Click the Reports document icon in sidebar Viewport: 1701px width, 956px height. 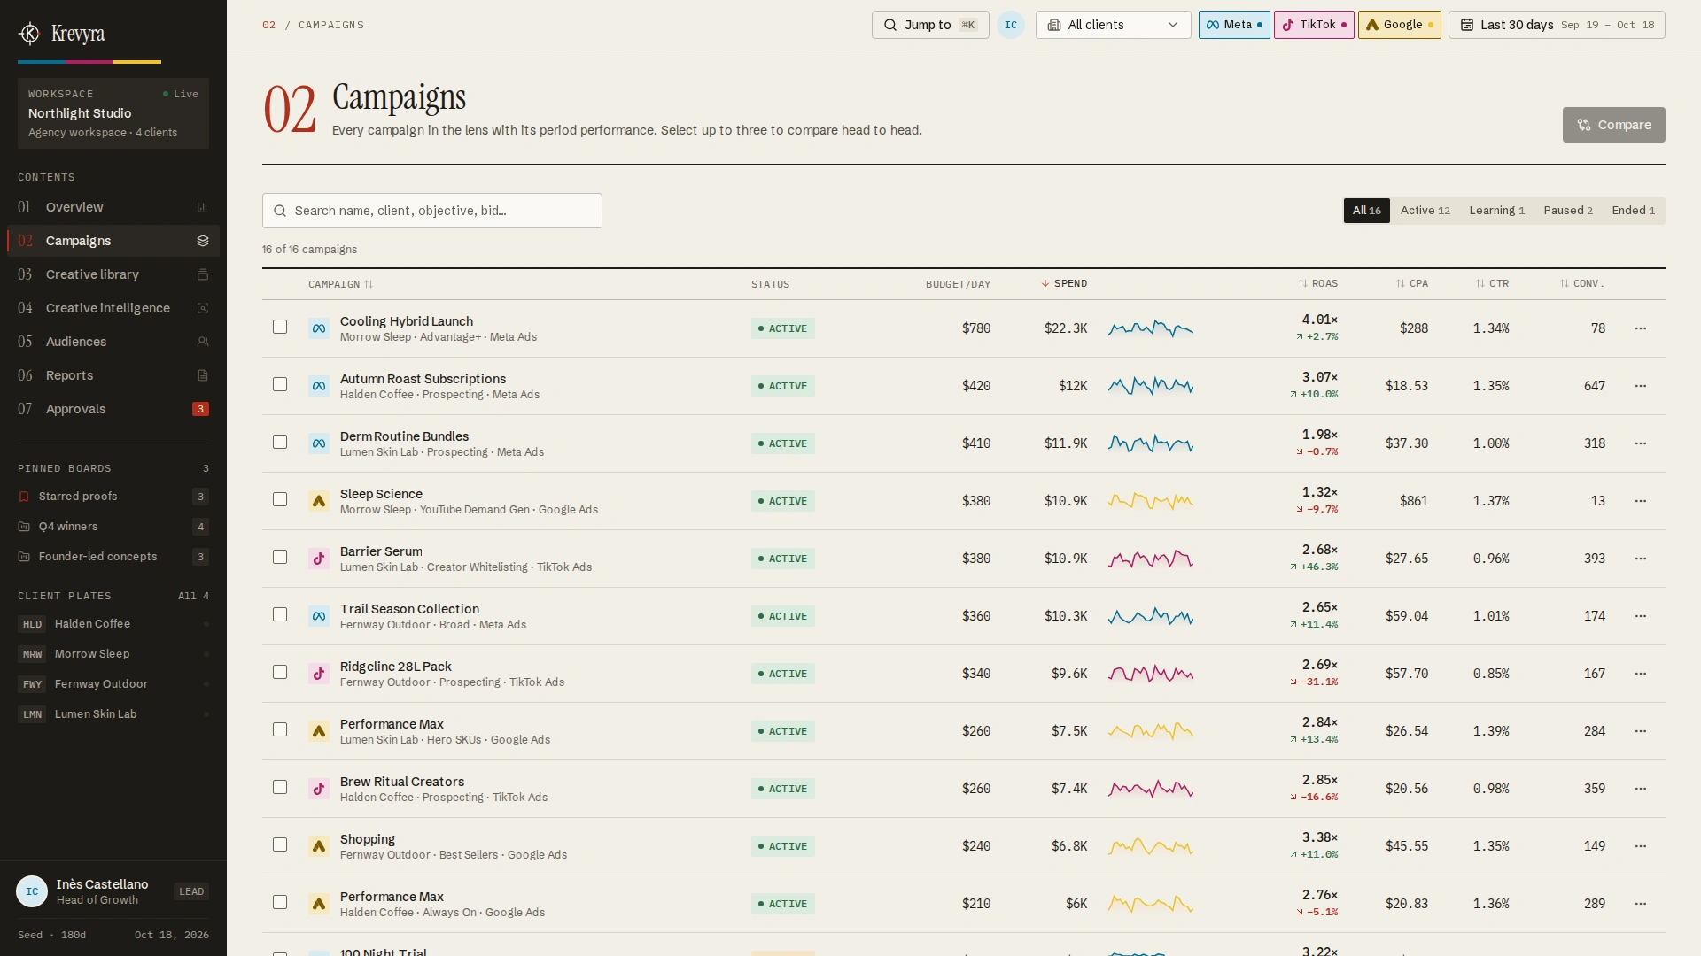202,375
